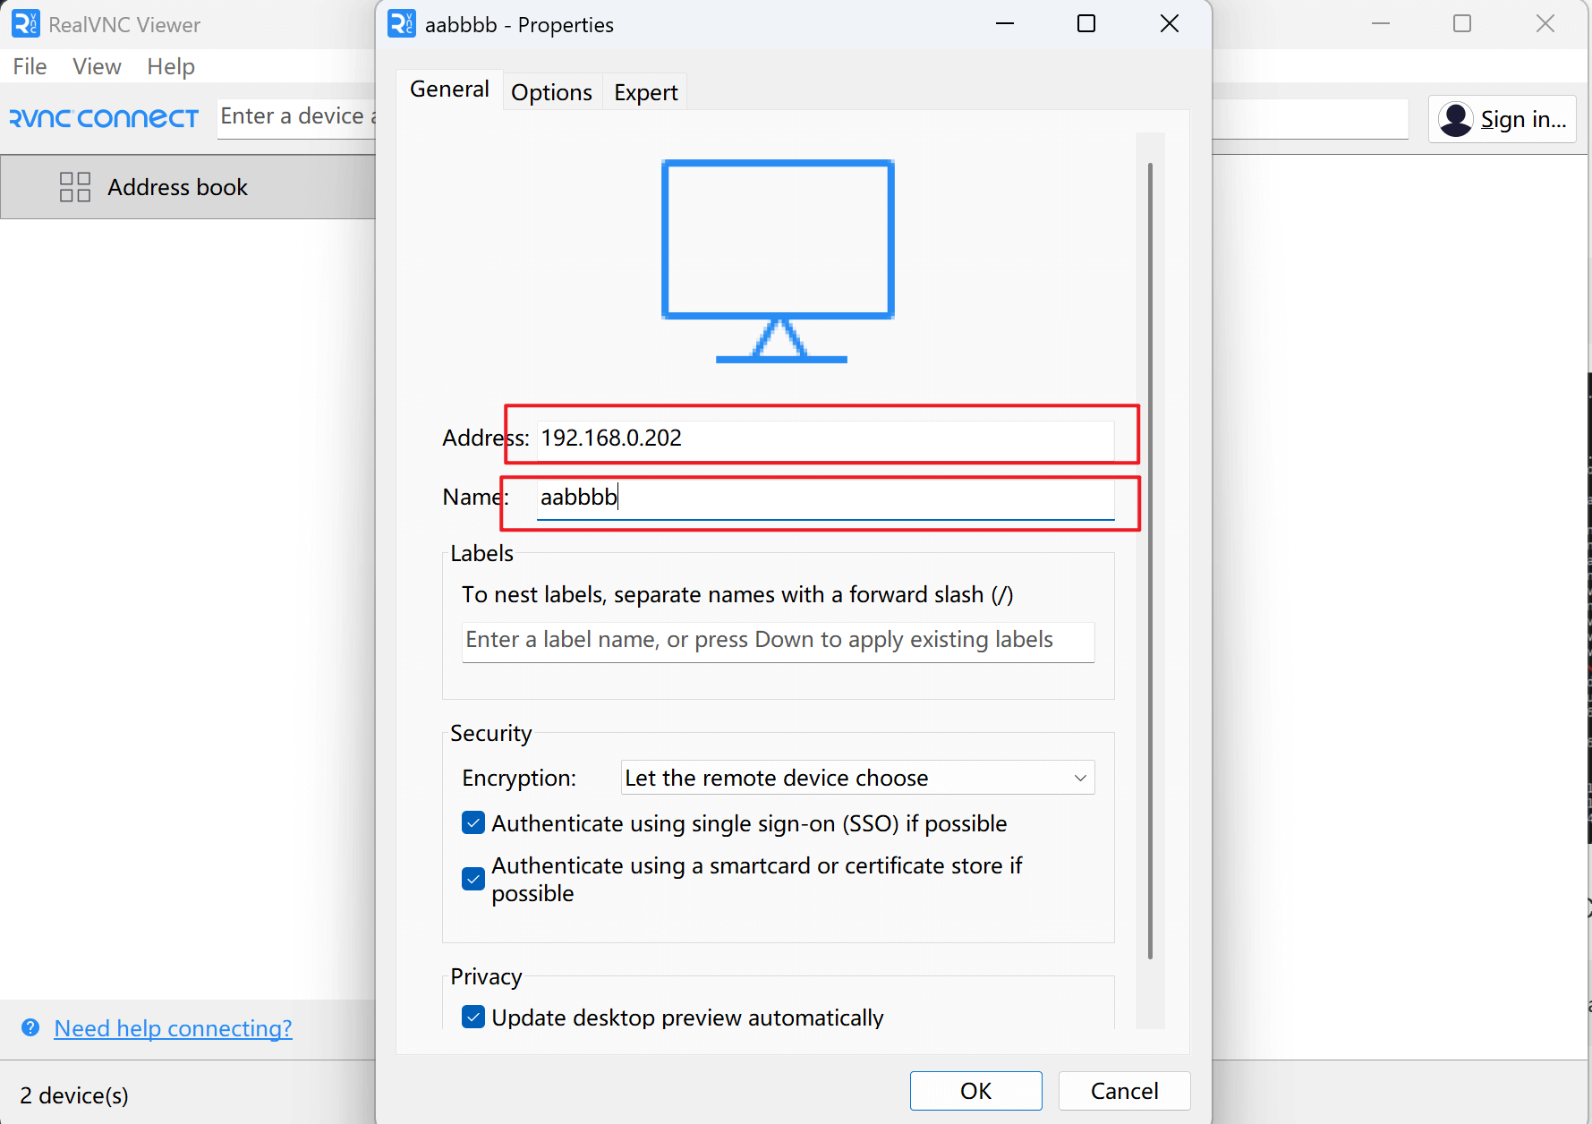This screenshot has width=1592, height=1124.
Task: Toggle smartcard or certificate store authentication
Action: (473, 879)
